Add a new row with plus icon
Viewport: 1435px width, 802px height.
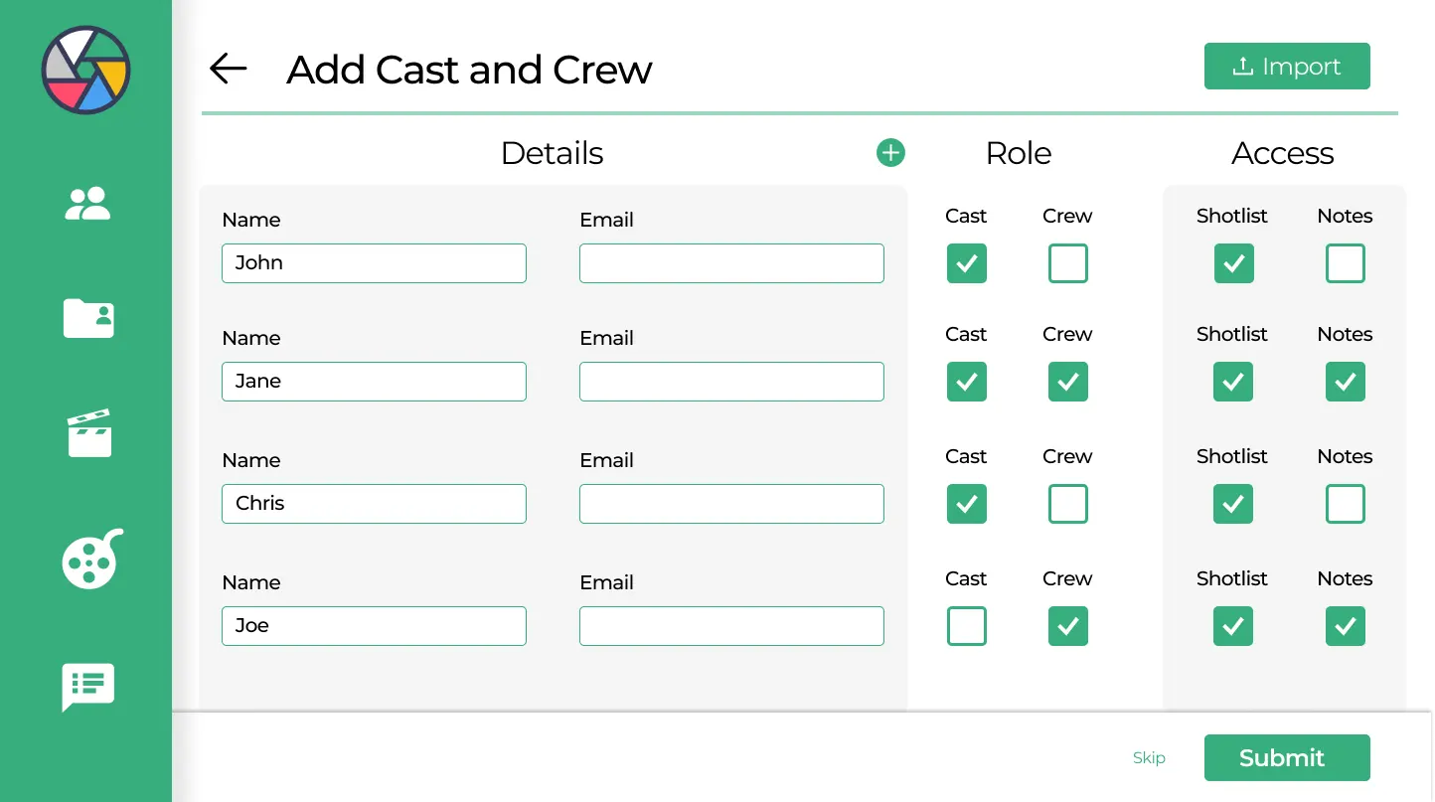pos(890,152)
